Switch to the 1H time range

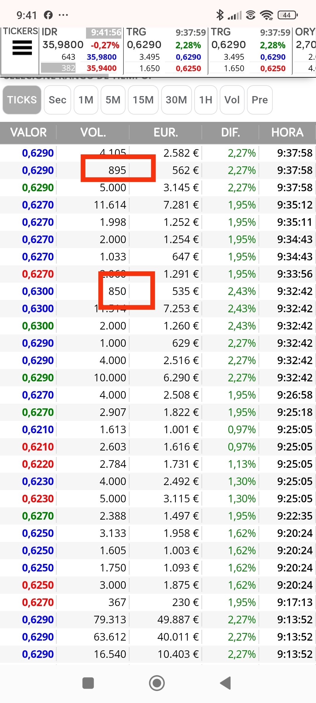tap(206, 100)
